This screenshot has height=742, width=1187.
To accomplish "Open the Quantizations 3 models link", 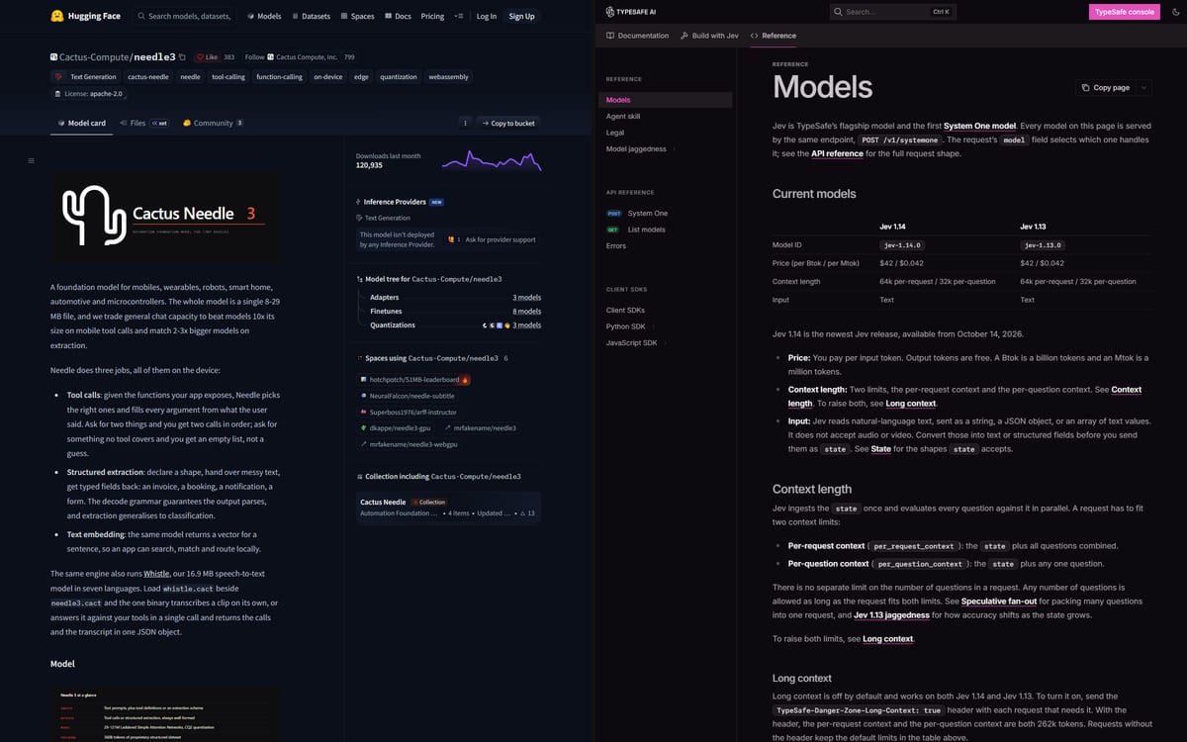I will coord(526,325).
